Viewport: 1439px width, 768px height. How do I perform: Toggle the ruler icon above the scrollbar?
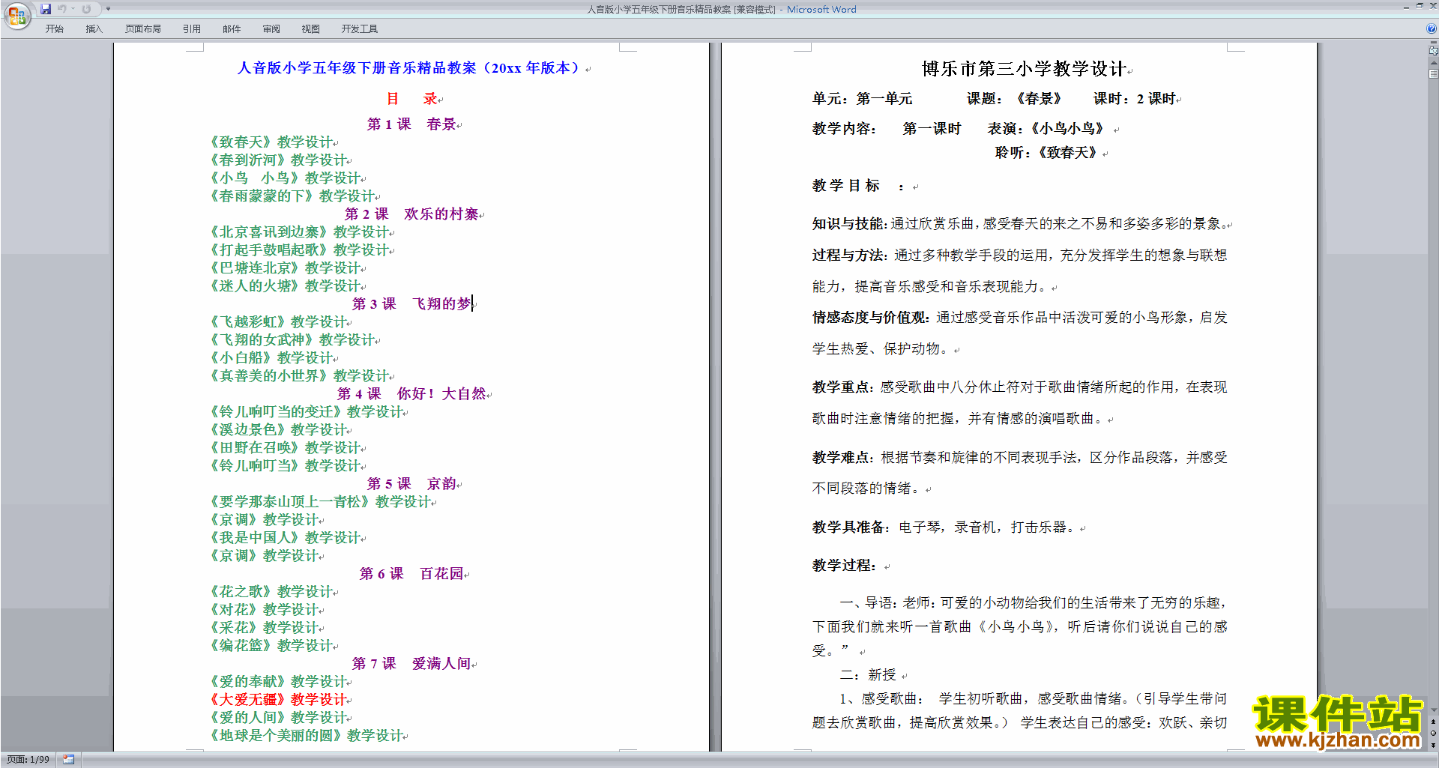coord(1433,51)
